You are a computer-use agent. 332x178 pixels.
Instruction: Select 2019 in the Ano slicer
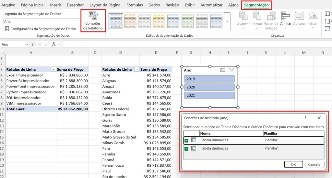[x=209, y=79]
